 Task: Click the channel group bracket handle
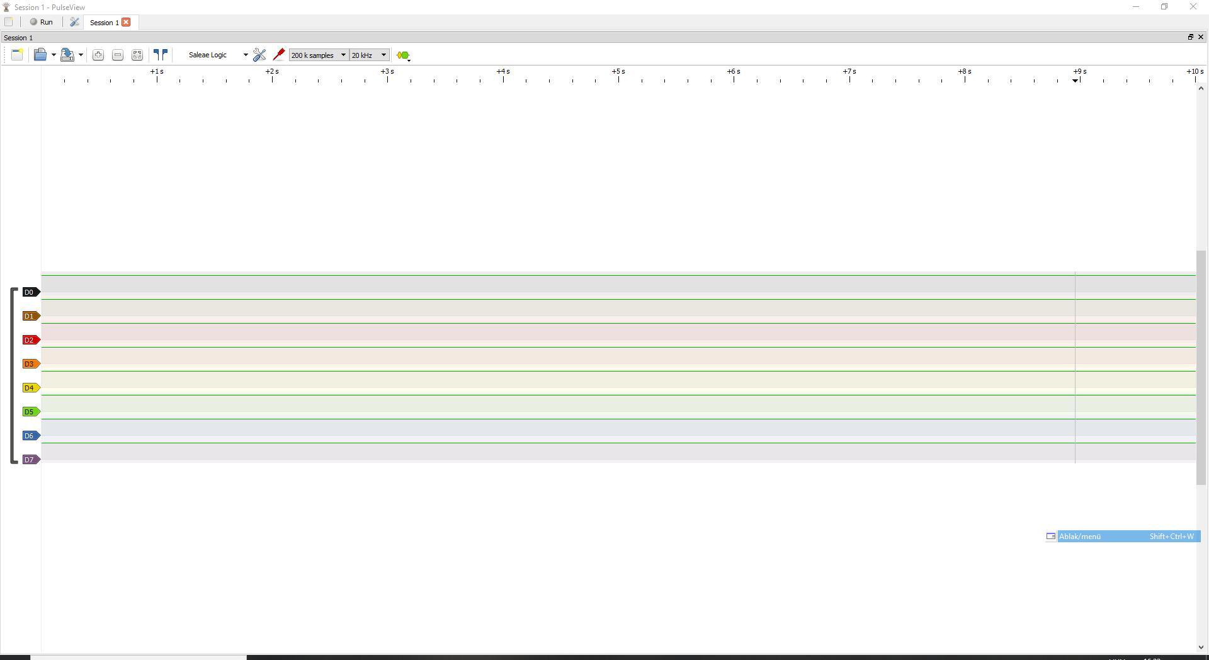(13, 376)
